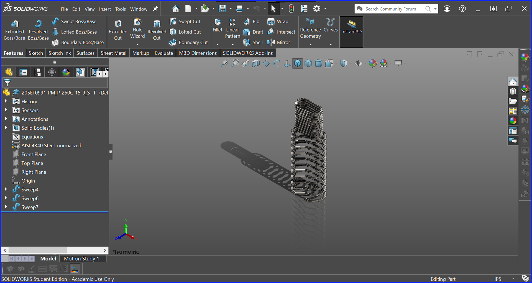Expand the Annotations tree node

pyautogui.click(x=6, y=119)
